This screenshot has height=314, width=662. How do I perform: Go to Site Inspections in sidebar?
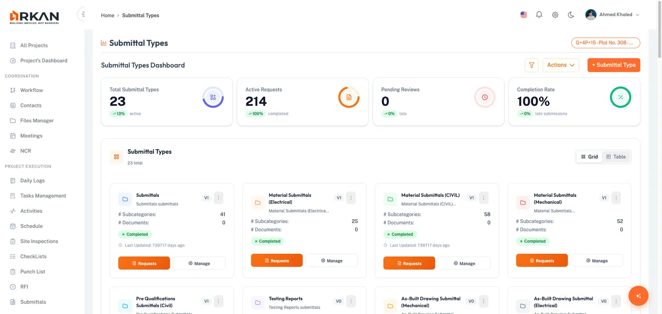39,241
